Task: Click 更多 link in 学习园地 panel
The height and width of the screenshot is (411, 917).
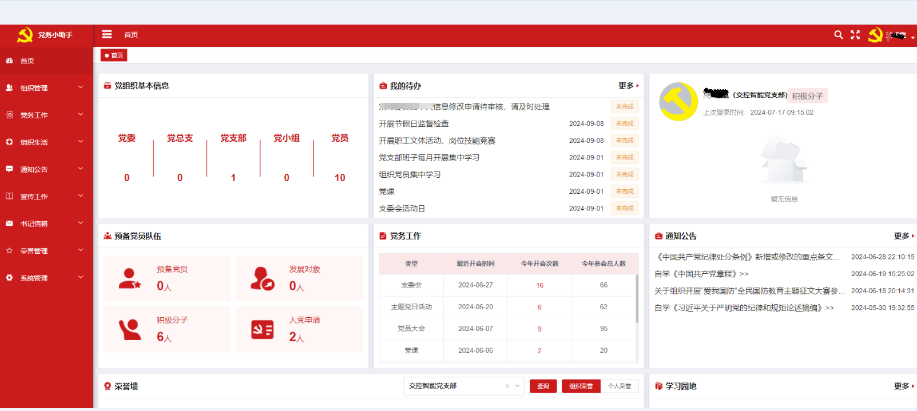Action: pyautogui.click(x=904, y=386)
